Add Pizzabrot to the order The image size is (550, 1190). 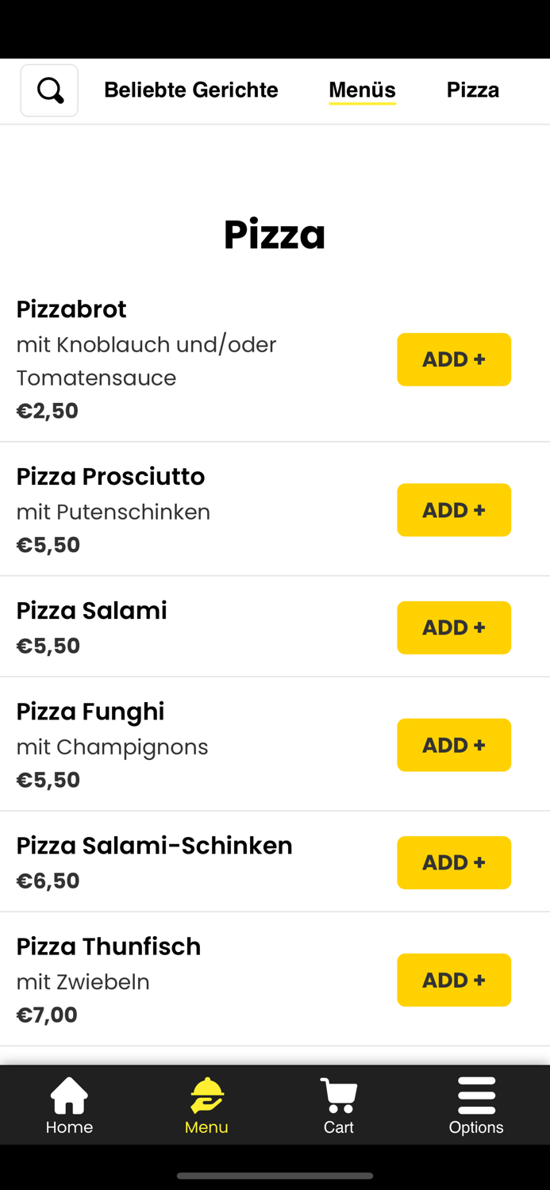point(454,359)
